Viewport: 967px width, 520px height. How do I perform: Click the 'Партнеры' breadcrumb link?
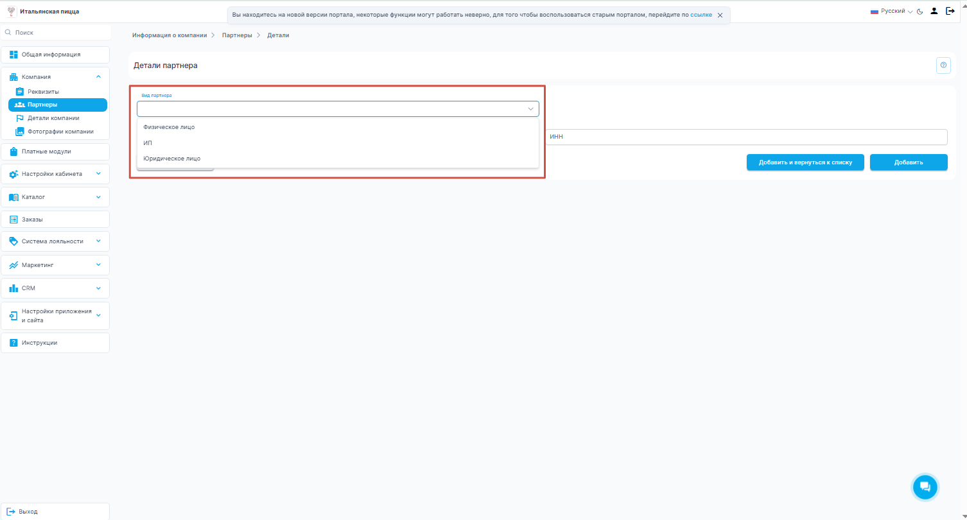[x=237, y=35]
